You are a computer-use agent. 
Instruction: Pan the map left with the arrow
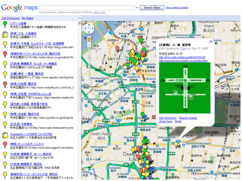(86, 29)
